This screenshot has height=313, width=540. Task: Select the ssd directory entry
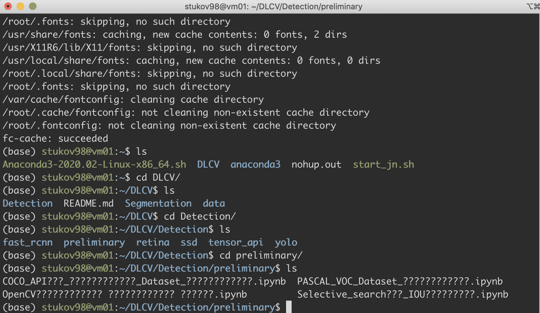pyautogui.click(x=189, y=242)
